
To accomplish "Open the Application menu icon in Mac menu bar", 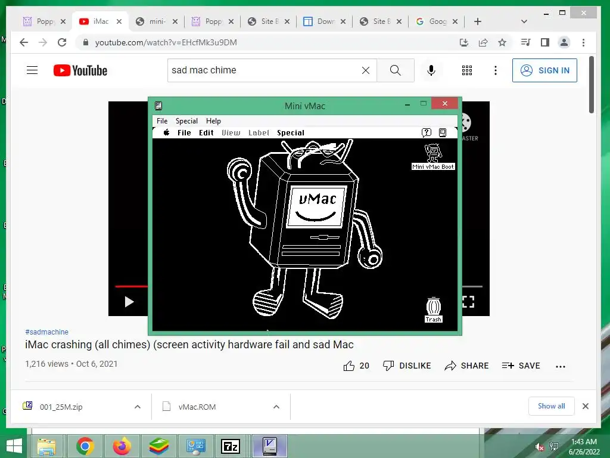I will pos(443,132).
